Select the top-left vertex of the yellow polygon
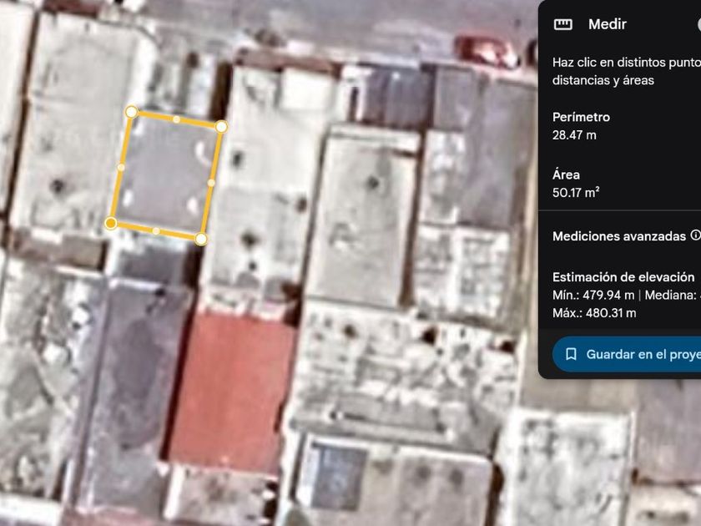 [131, 112]
